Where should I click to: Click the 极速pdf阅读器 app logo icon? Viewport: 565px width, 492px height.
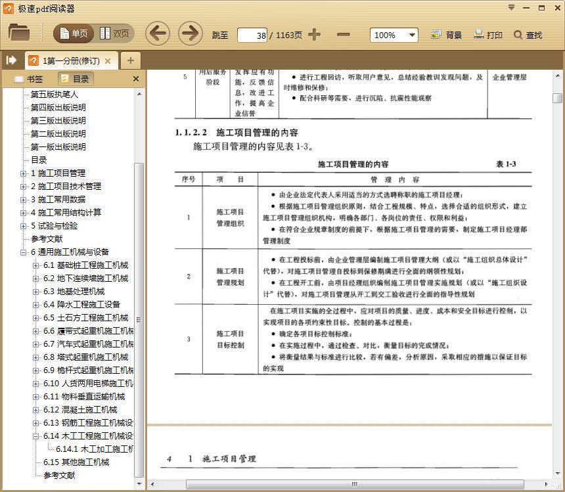tap(9, 9)
